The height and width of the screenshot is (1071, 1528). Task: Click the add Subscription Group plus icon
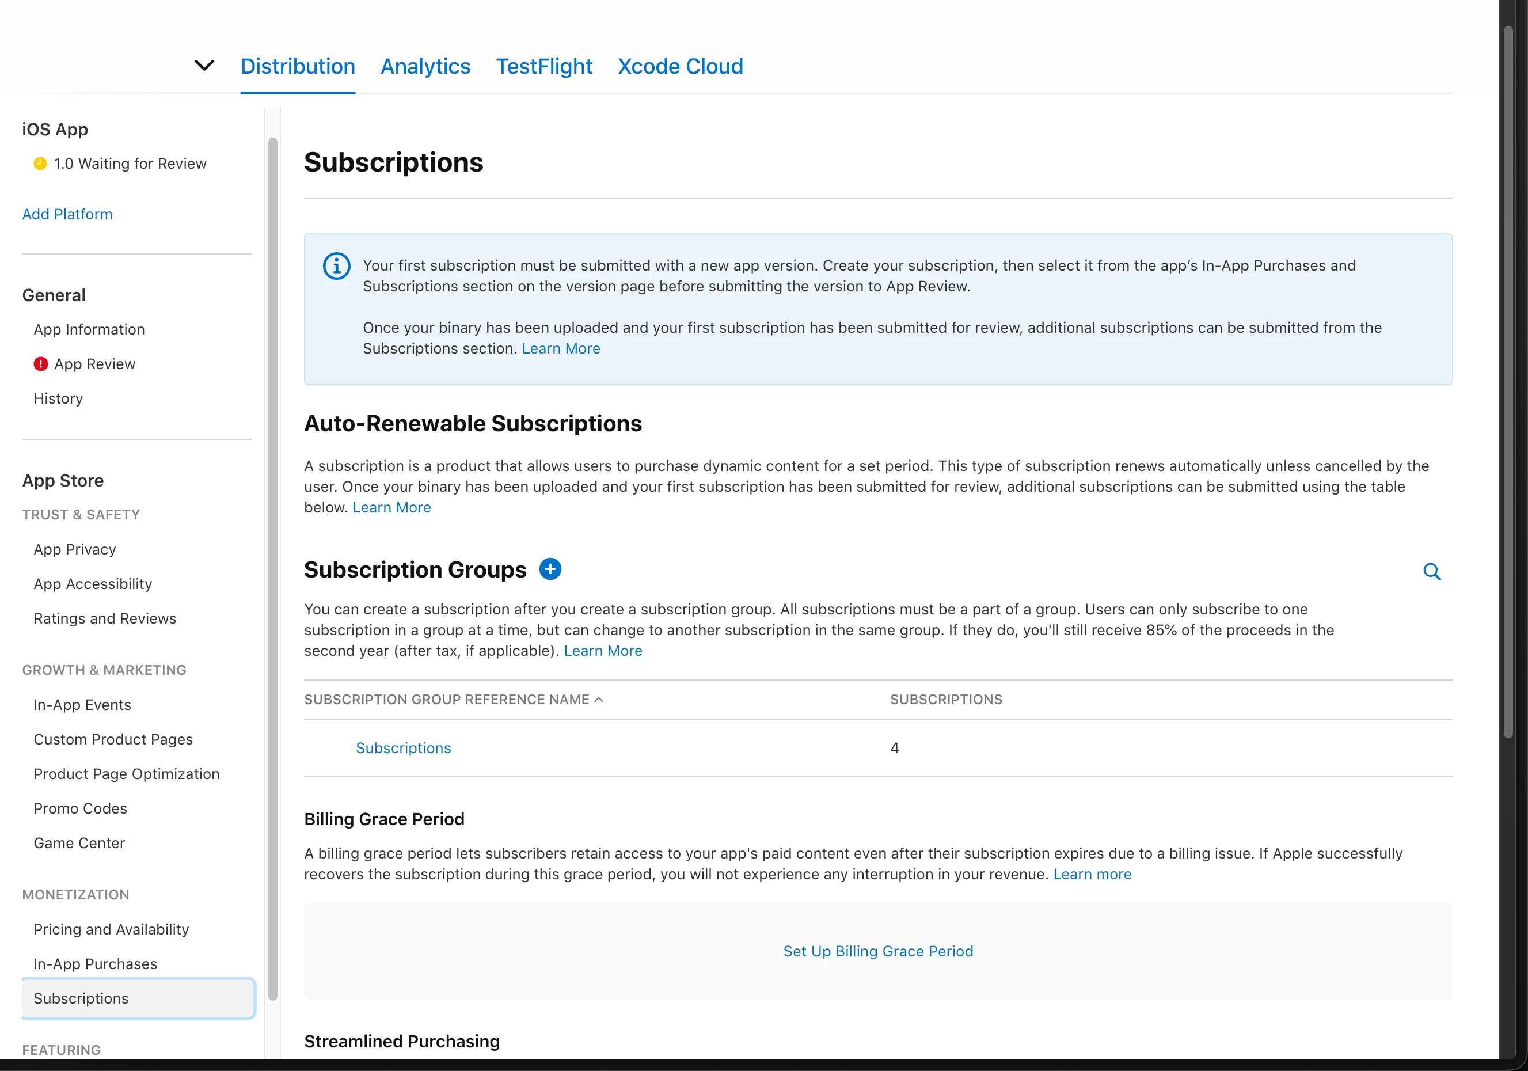pos(550,569)
